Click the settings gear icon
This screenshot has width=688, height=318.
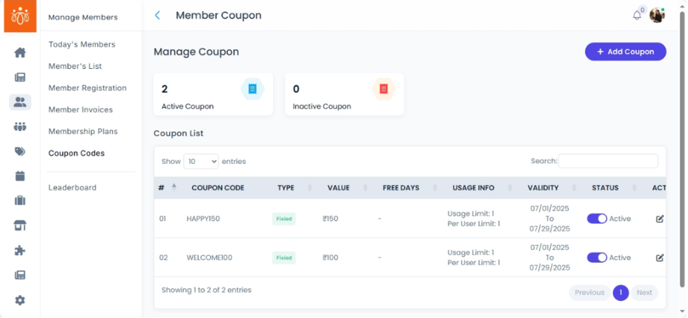pos(20,300)
